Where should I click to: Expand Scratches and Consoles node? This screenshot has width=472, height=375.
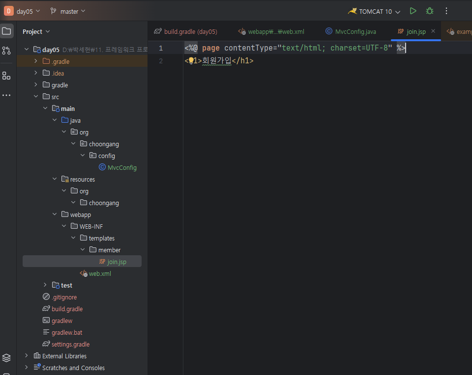click(27, 367)
